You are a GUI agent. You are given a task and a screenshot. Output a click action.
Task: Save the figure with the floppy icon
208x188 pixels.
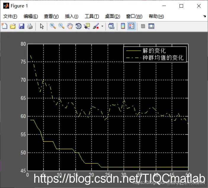tap(21, 26)
